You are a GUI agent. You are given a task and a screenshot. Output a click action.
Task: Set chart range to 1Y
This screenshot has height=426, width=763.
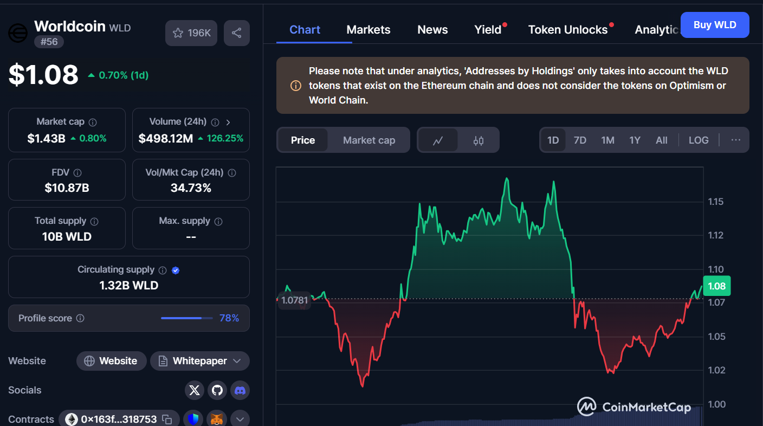(635, 140)
